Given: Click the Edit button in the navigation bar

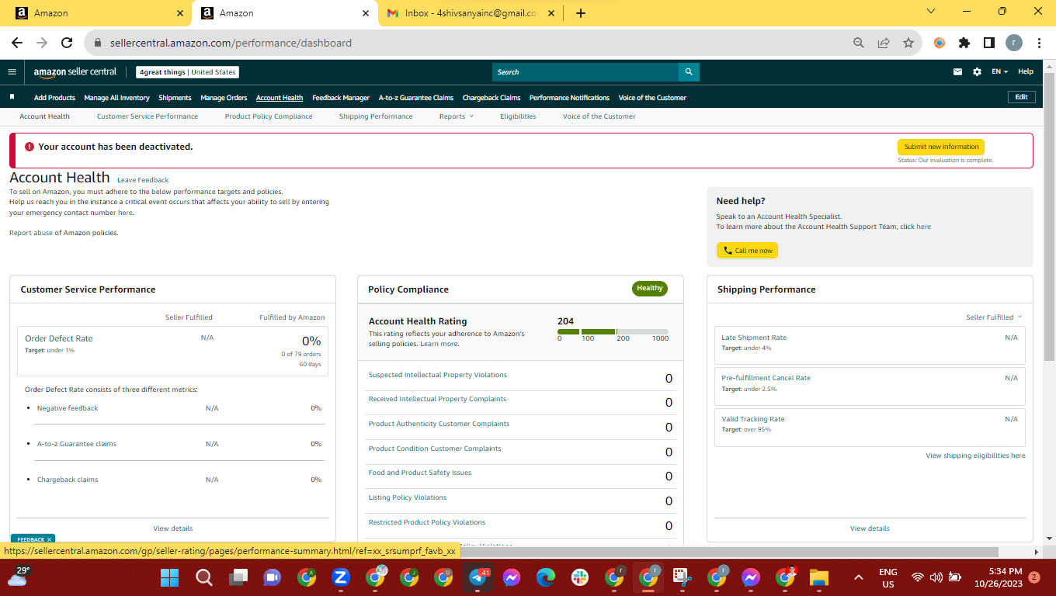Looking at the screenshot, I should (x=1021, y=97).
